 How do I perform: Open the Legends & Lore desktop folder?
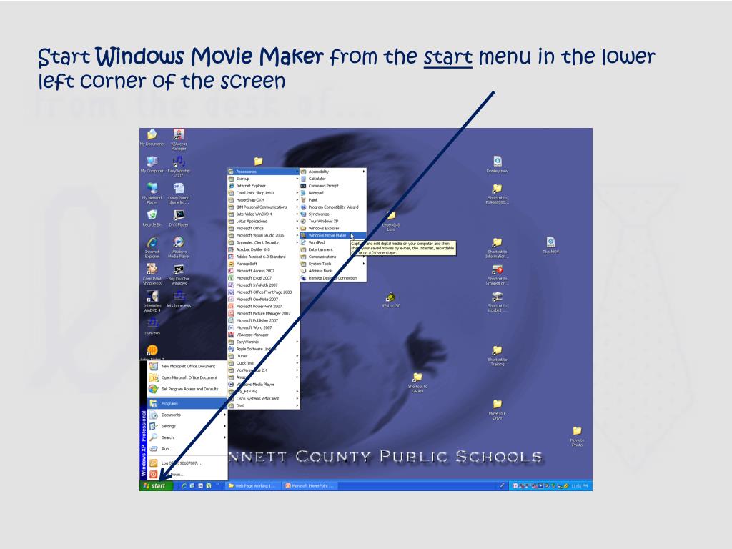pyautogui.click(x=391, y=221)
